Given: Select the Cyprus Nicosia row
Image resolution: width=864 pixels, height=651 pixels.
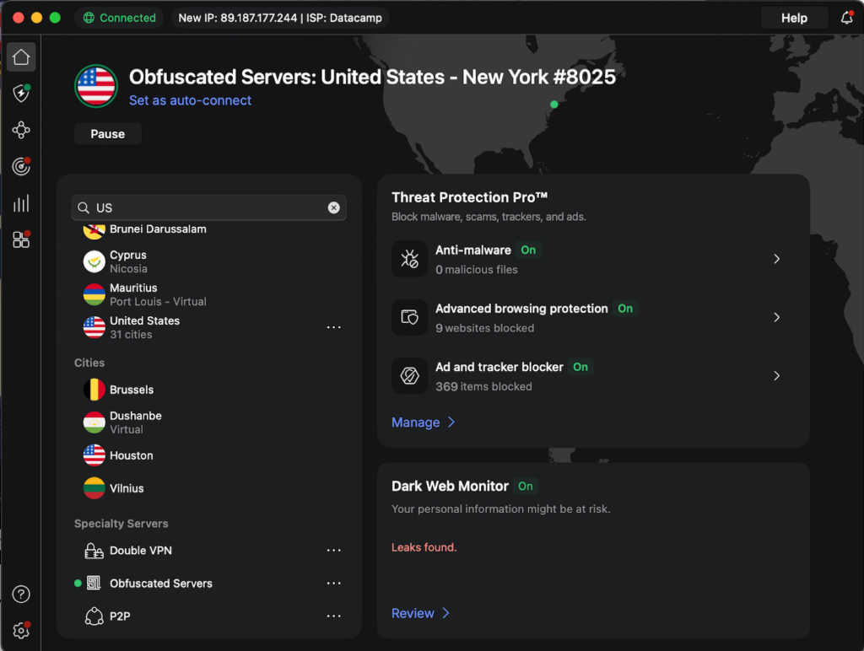Looking at the screenshot, I should [209, 261].
